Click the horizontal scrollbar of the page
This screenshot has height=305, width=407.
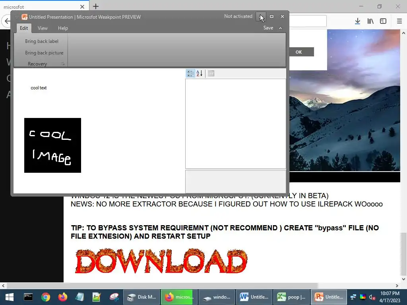point(162,286)
